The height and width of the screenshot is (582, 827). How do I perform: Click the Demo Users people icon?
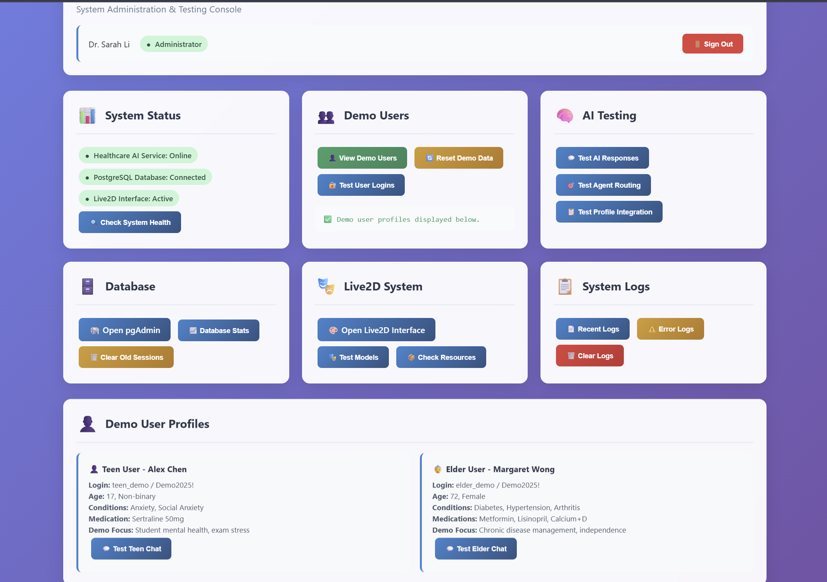[326, 116]
